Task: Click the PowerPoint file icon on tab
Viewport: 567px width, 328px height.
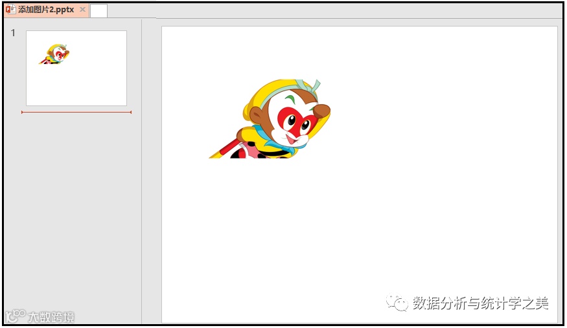Action: click(11, 10)
